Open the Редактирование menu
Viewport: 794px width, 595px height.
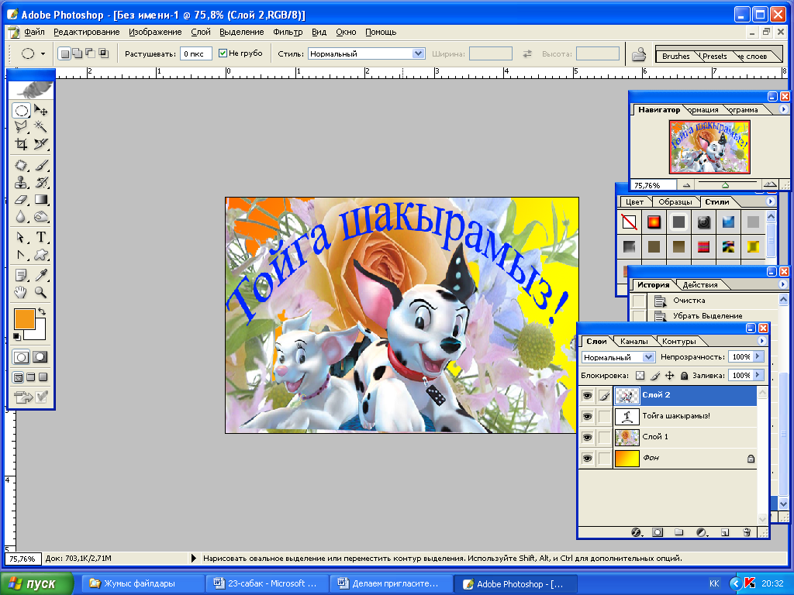point(87,32)
